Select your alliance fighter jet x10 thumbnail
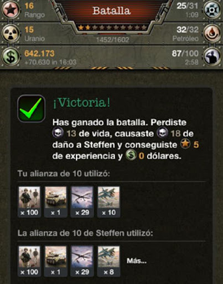This screenshot has width=223, height=284. pyautogui.click(x=109, y=202)
